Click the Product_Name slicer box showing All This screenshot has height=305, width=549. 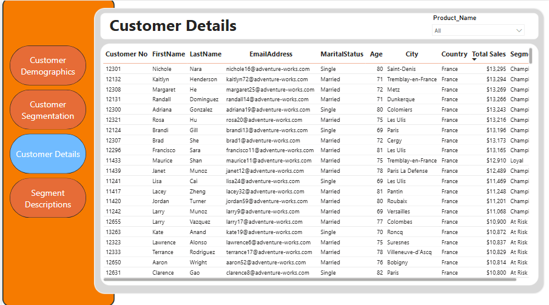tap(478, 30)
